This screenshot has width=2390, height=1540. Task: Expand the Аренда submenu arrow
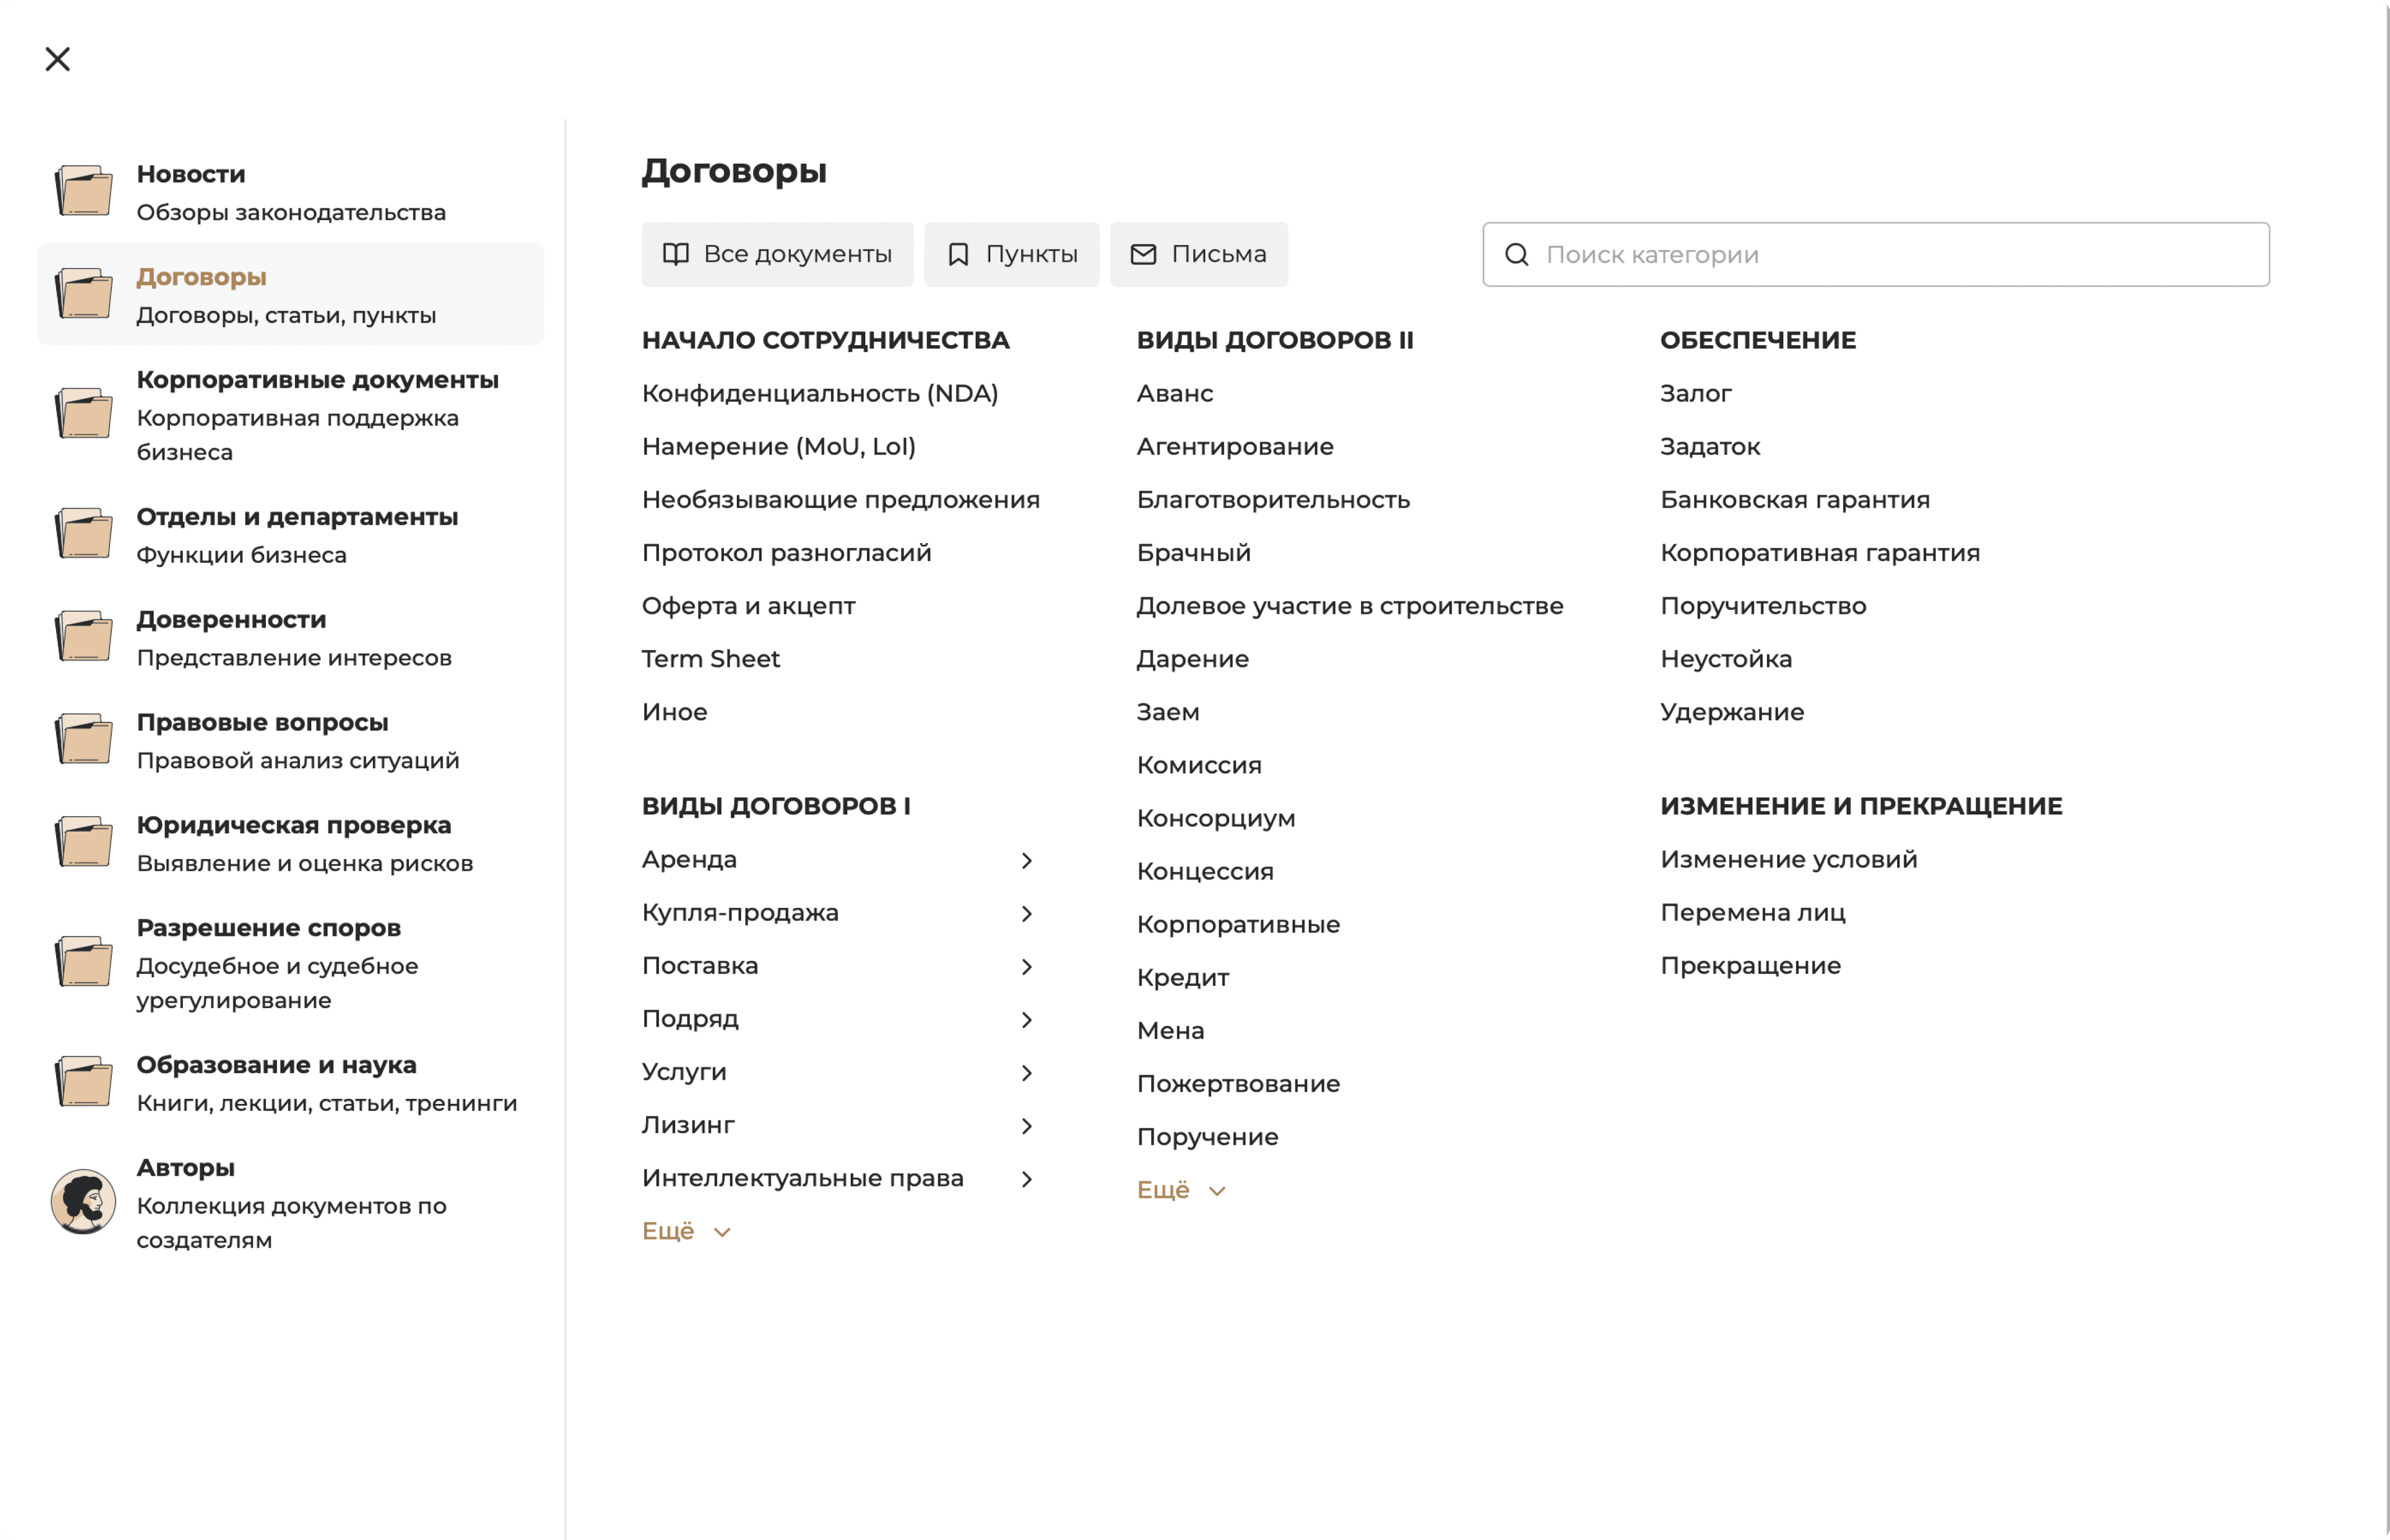click(1026, 860)
